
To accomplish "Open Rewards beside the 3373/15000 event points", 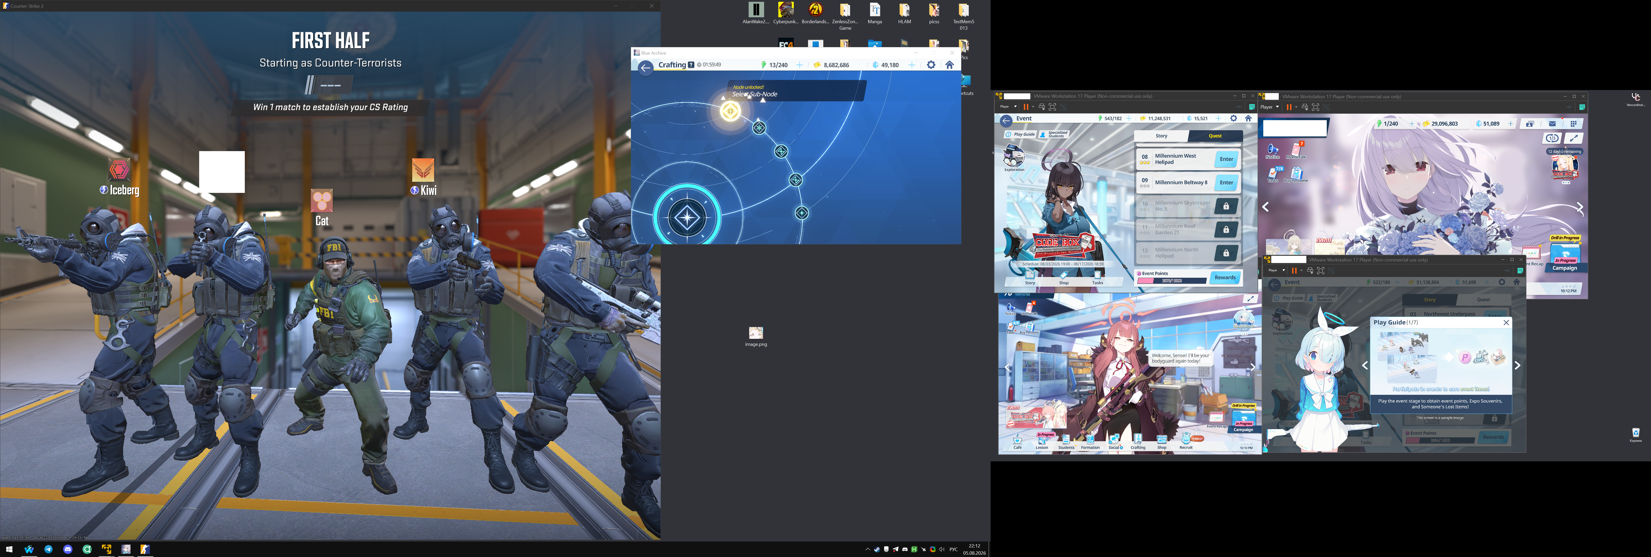I will 1225,277.
